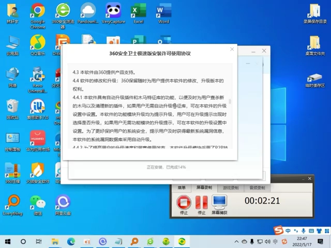Select the active 360 installer taskbar icon
The image size is (331, 248).
tap(182, 241)
